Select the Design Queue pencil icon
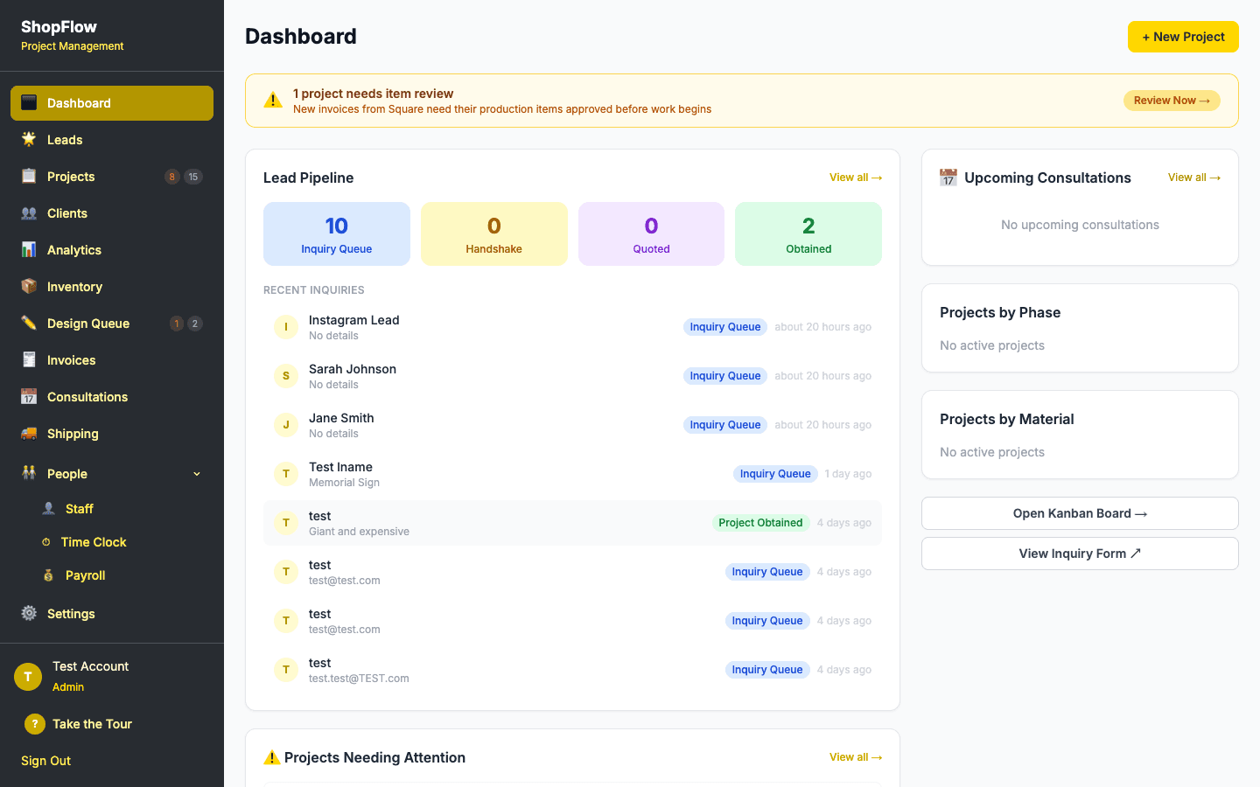 point(27,323)
